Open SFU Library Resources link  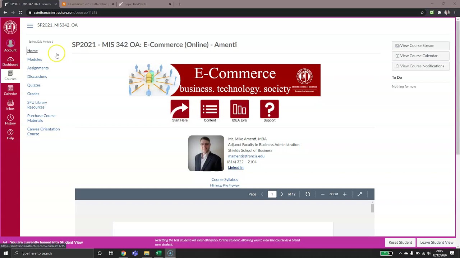pyautogui.click(x=37, y=105)
